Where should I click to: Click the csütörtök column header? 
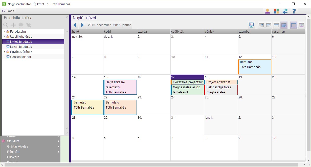[187, 32]
